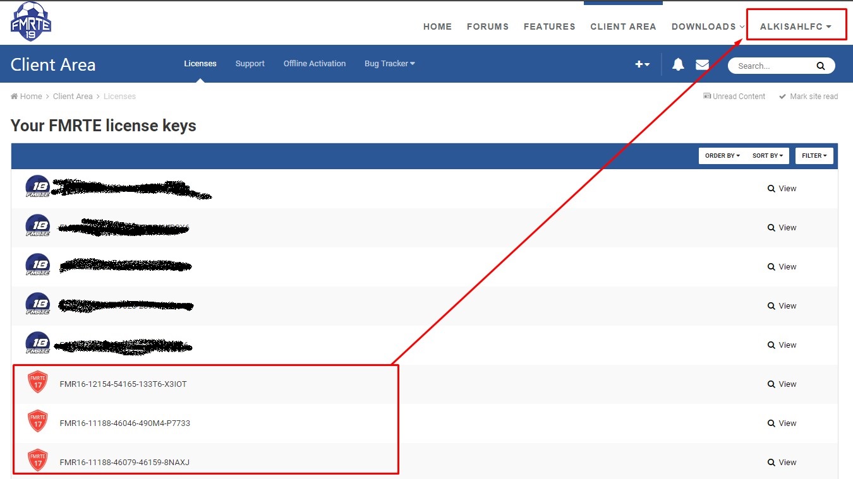The height and width of the screenshot is (479, 853).
Task: Open the ALKISAHLFC account dropdown
Action: click(x=796, y=27)
